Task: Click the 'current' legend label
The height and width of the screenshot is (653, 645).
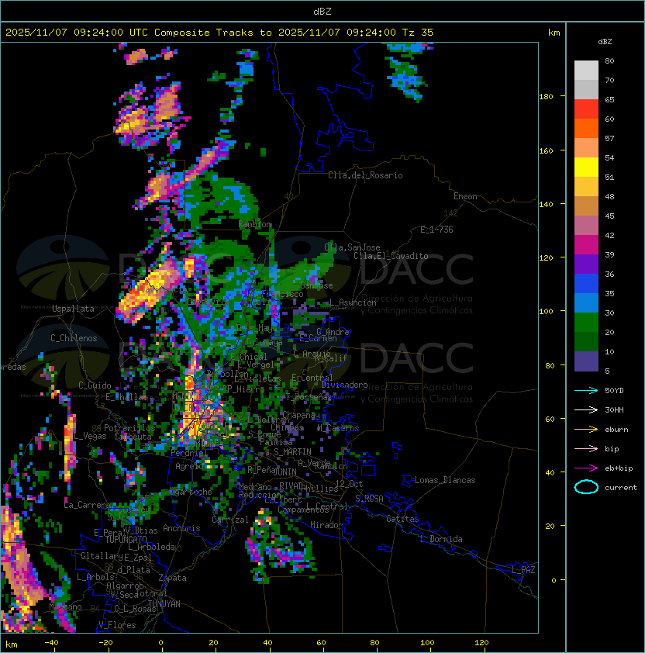Action: coord(621,488)
